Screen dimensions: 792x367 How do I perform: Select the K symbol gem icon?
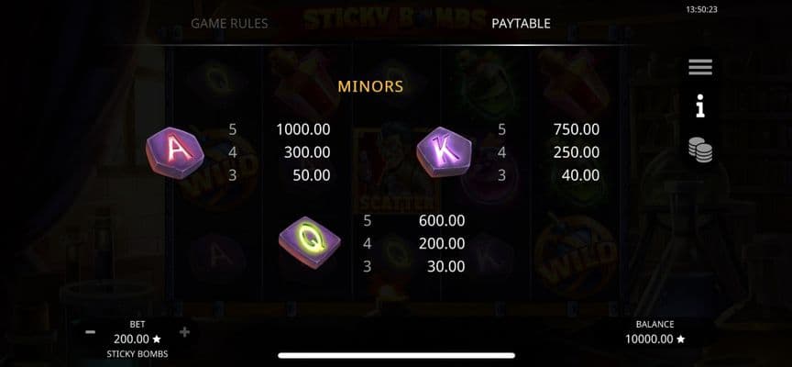[444, 151]
